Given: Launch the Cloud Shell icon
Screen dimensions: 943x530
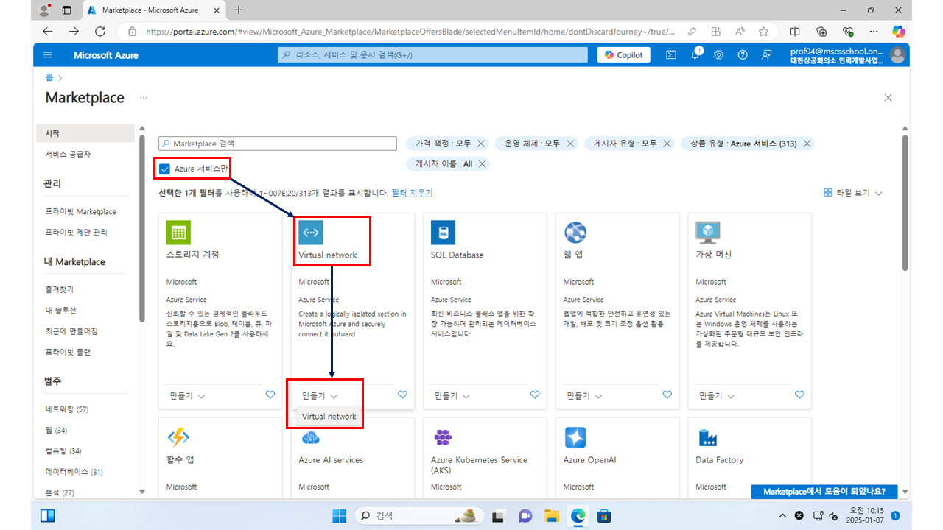Looking at the screenshot, I should pos(671,55).
